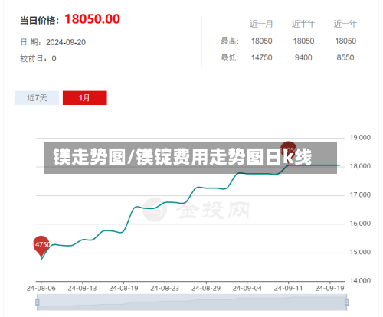Click y-axis label 19,000
383x317 pixels.
pyautogui.click(x=360, y=138)
